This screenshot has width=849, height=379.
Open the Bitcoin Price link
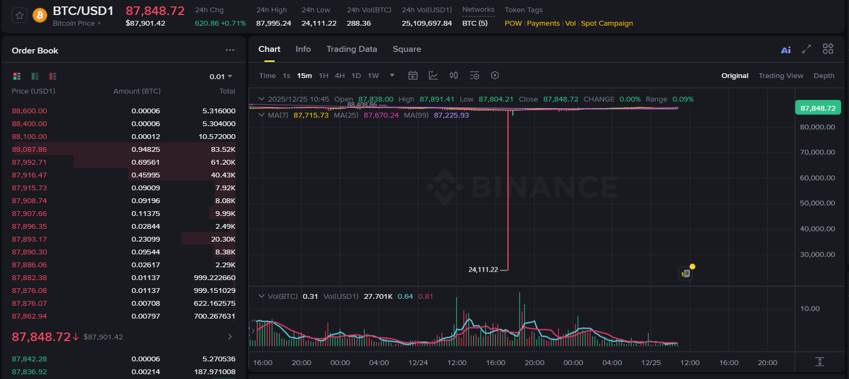point(76,24)
